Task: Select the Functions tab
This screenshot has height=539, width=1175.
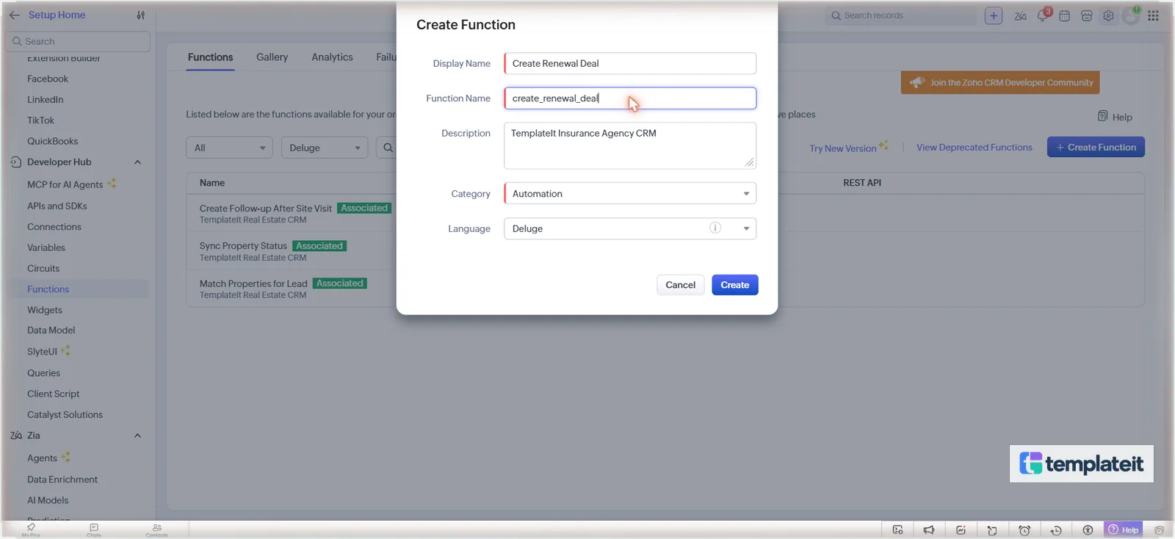Action: (210, 57)
